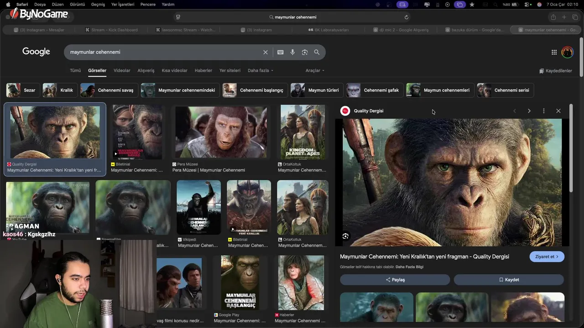Screen dimensions: 584x328
Task: Open the Google account avatar
Action: coord(567,52)
